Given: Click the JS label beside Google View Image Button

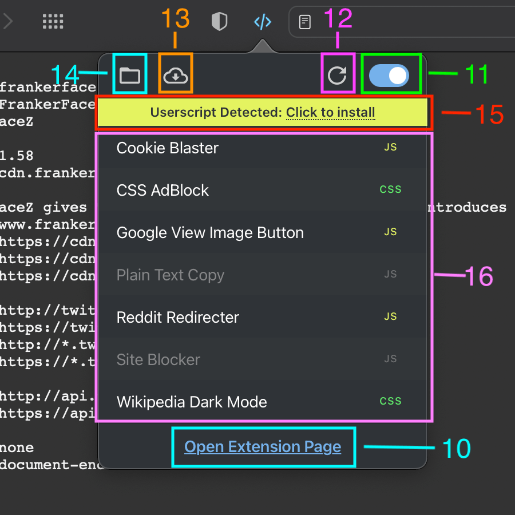Looking at the screenshot, I should pos(390,232).
